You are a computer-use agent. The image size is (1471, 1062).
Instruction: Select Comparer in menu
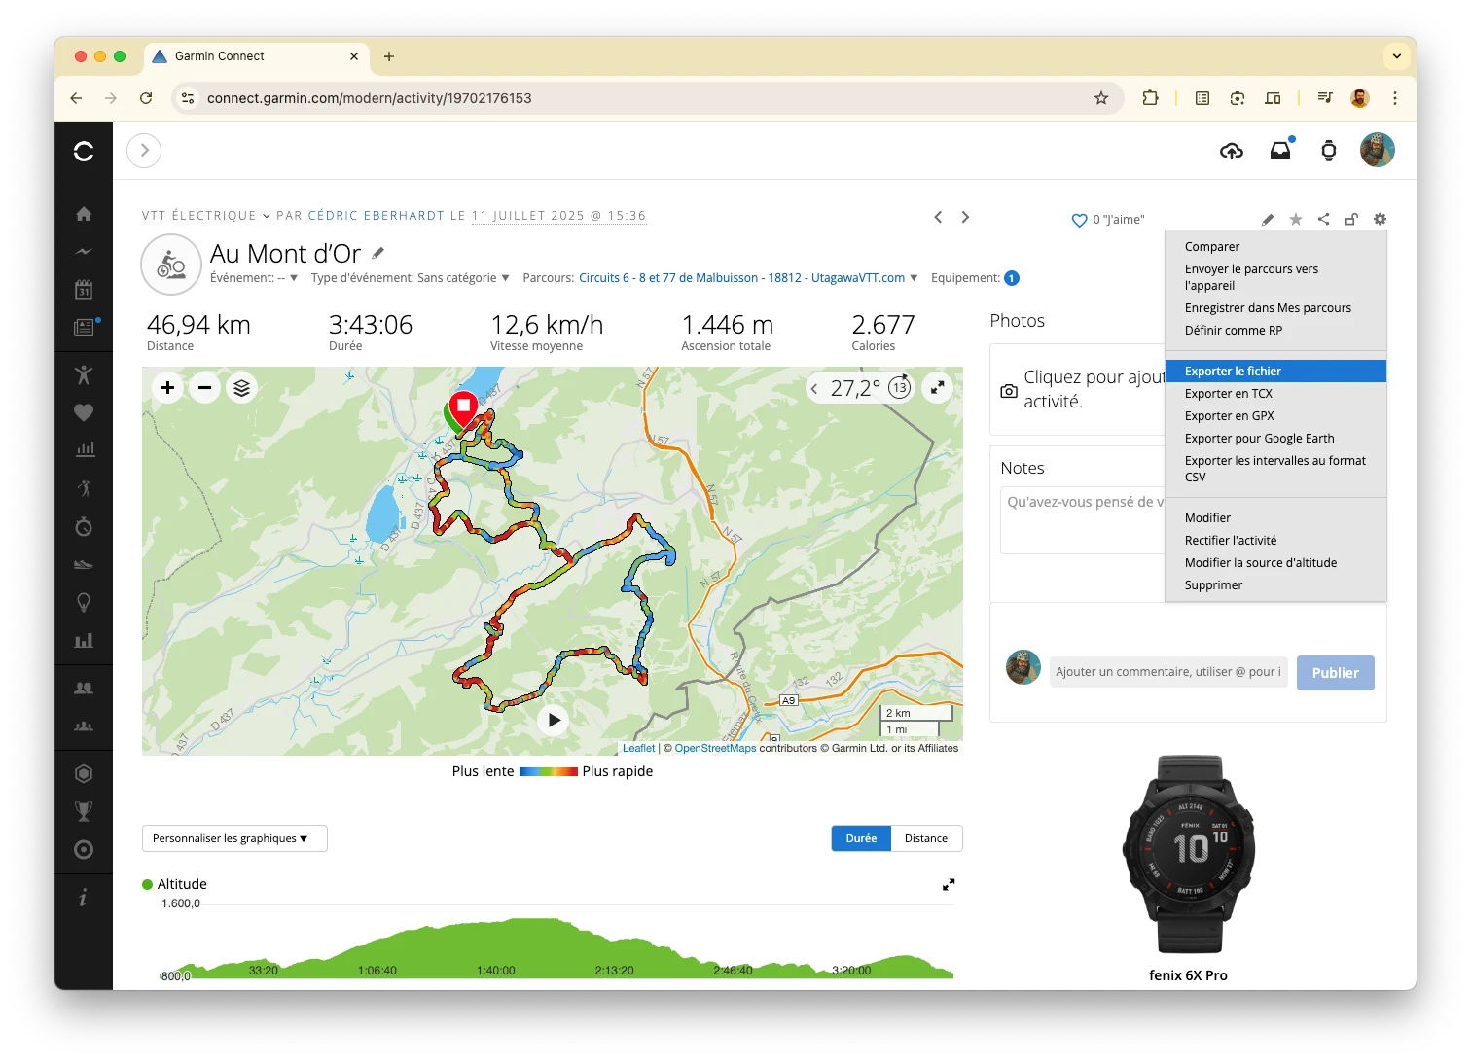tap(1275, 247)
